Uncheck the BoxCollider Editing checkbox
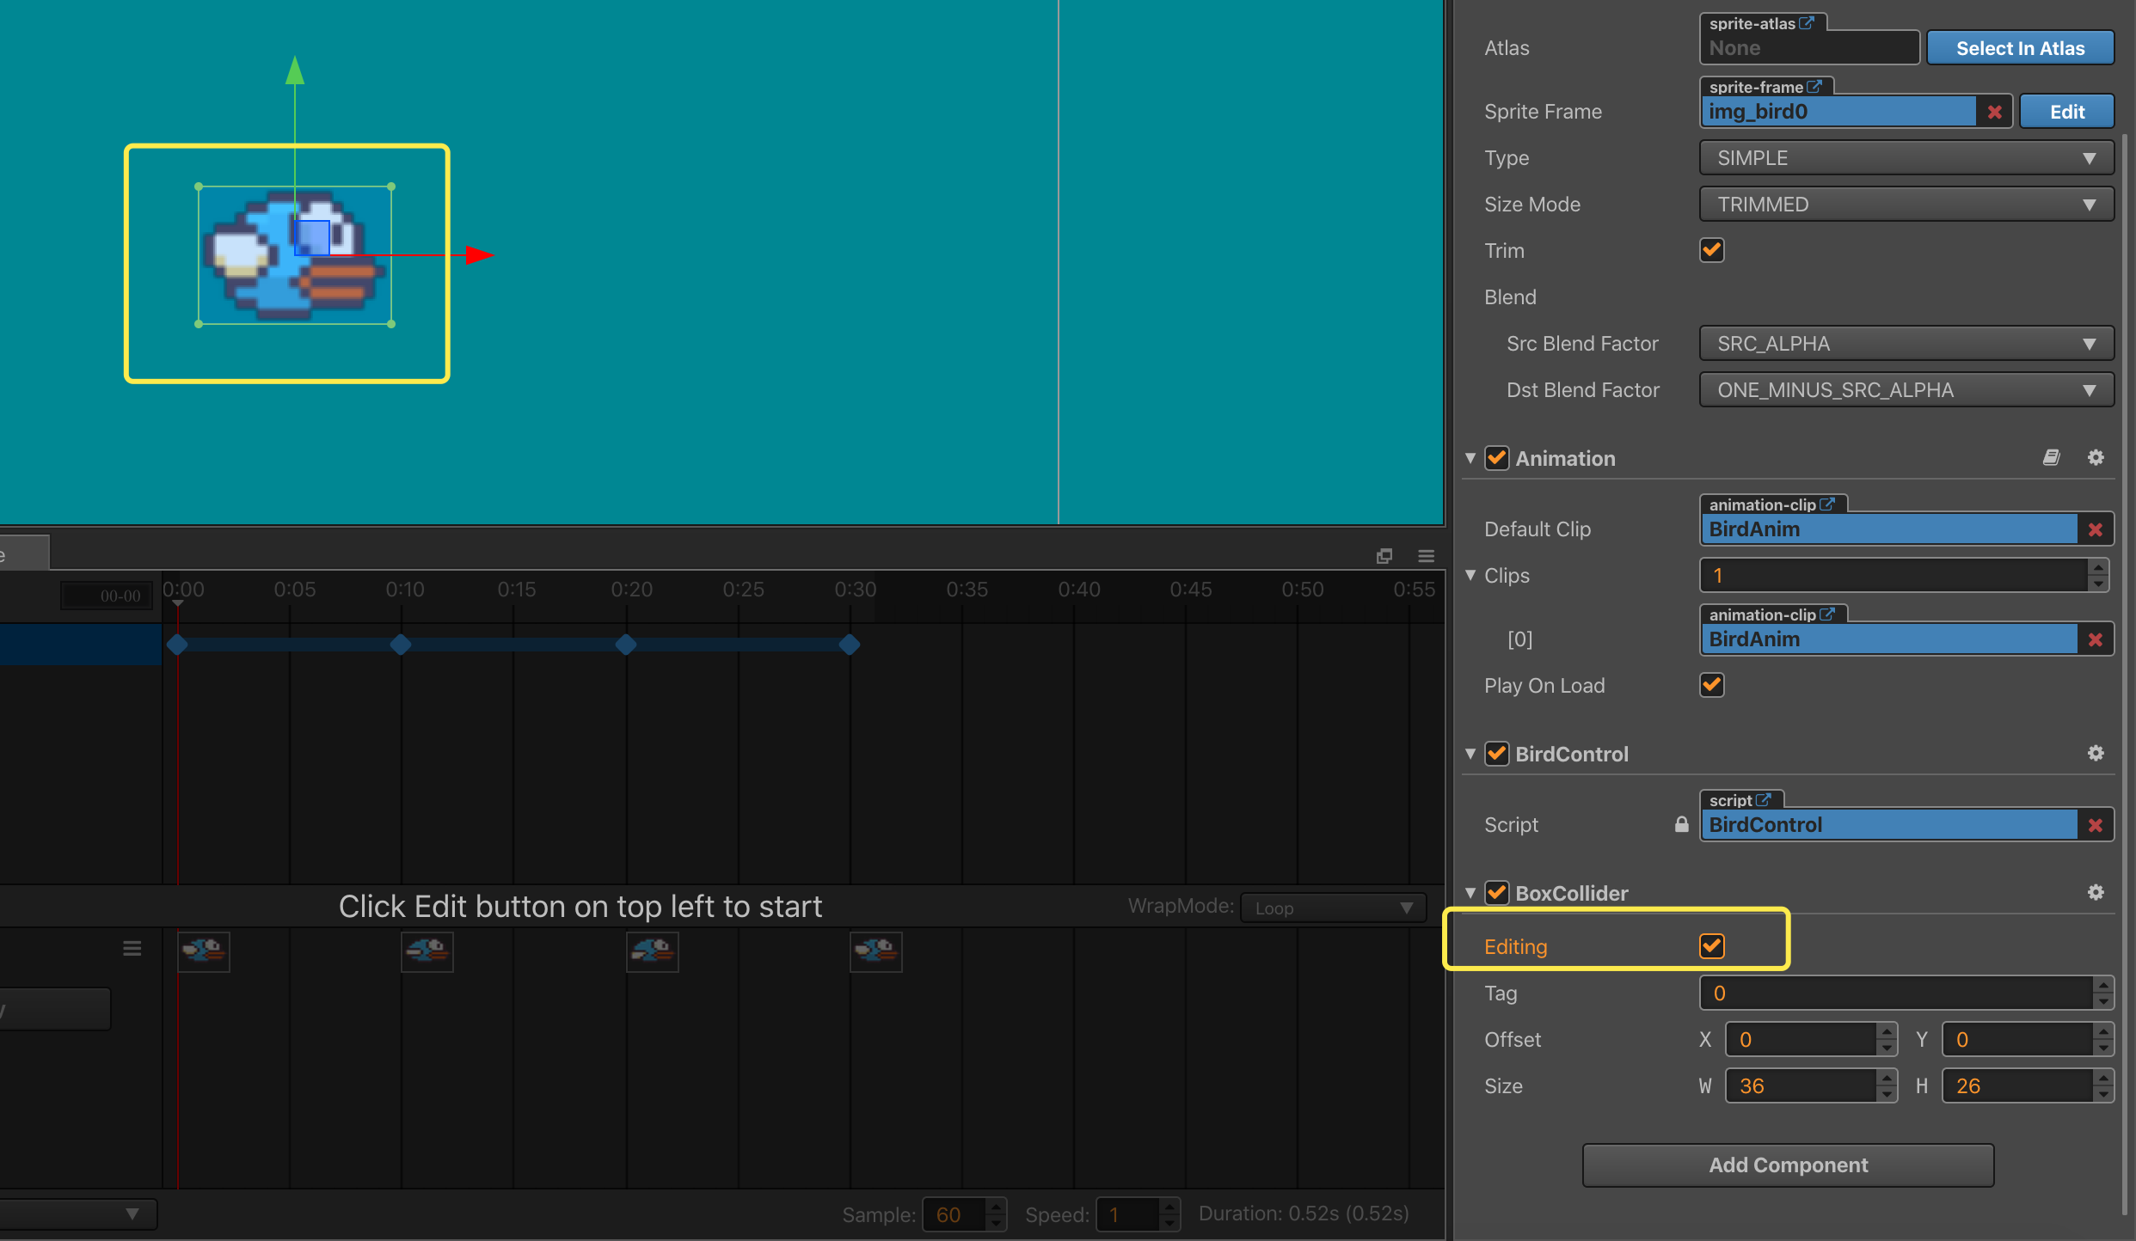 tap(1712, 947)
